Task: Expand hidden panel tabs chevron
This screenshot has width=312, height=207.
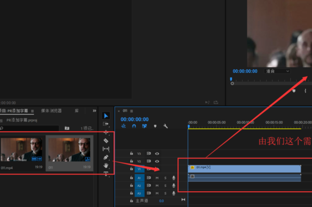Action: click(94, 111)
